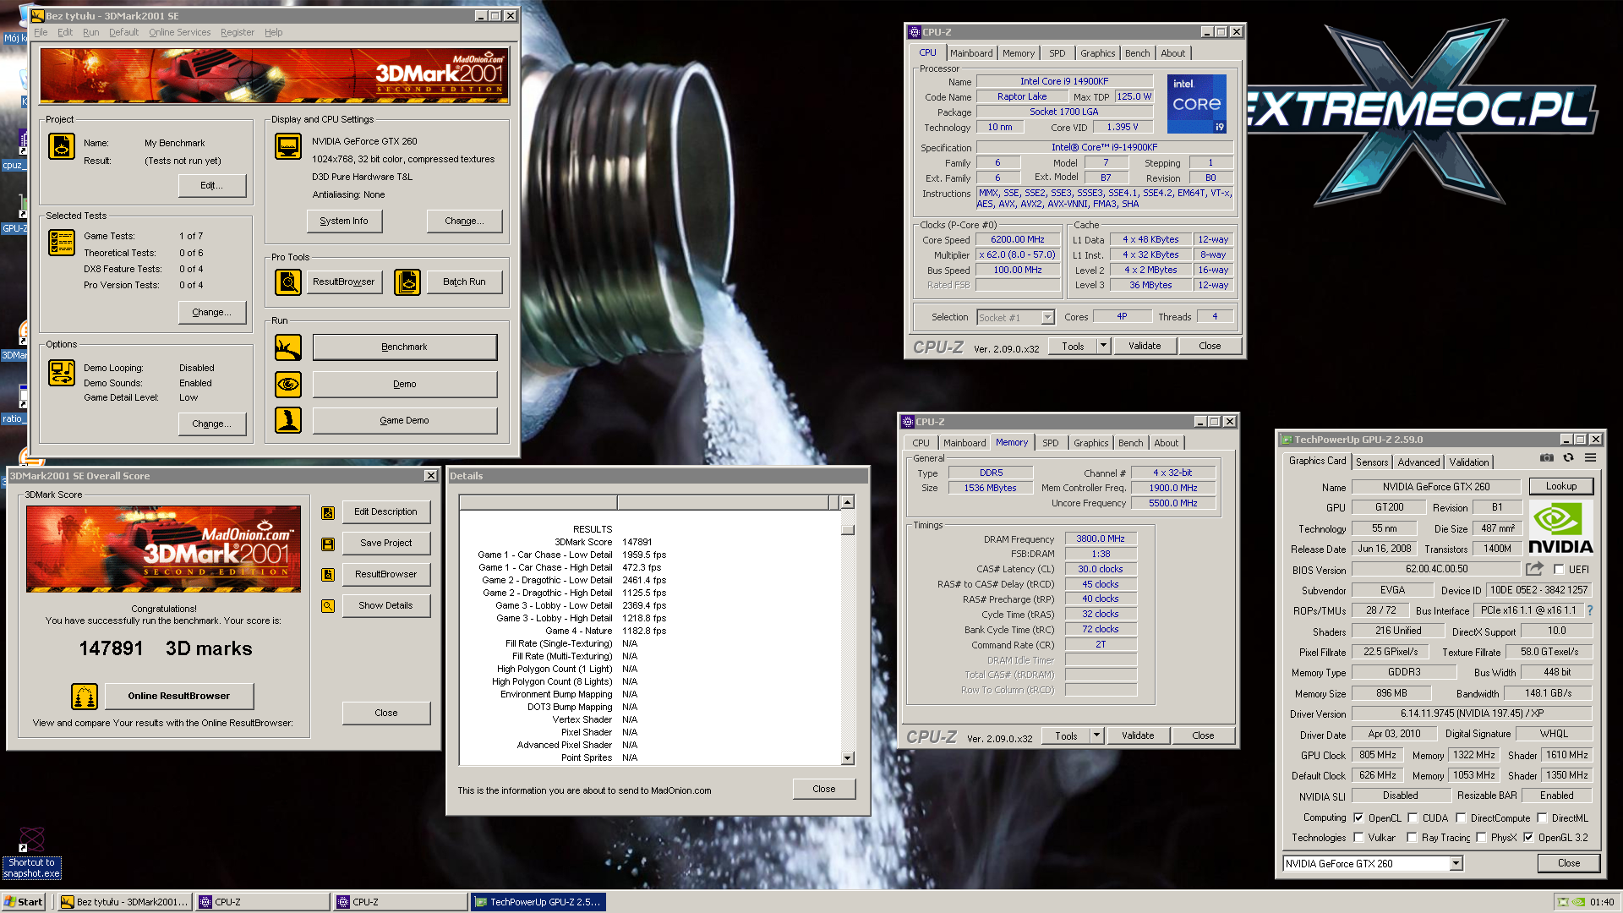Screen dimensions: 1623x913
Task: Open the File menu in 3DMark2001
Action: 41,32
